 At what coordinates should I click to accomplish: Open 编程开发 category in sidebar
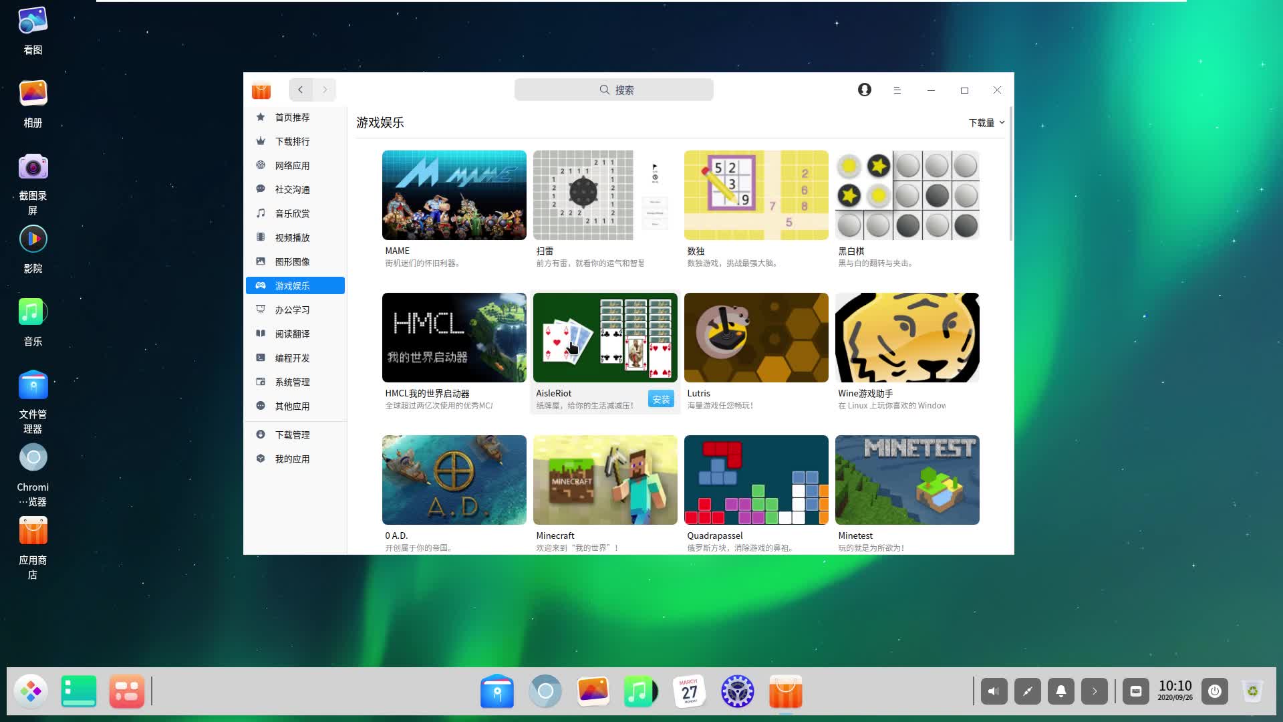[291, 358]
